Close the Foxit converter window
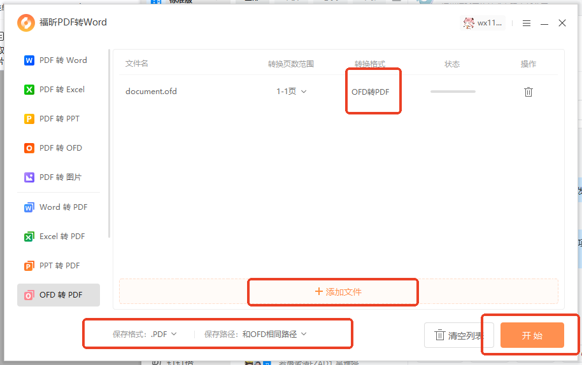Screen dimensions: 582x365 click(x=562, y=23)
